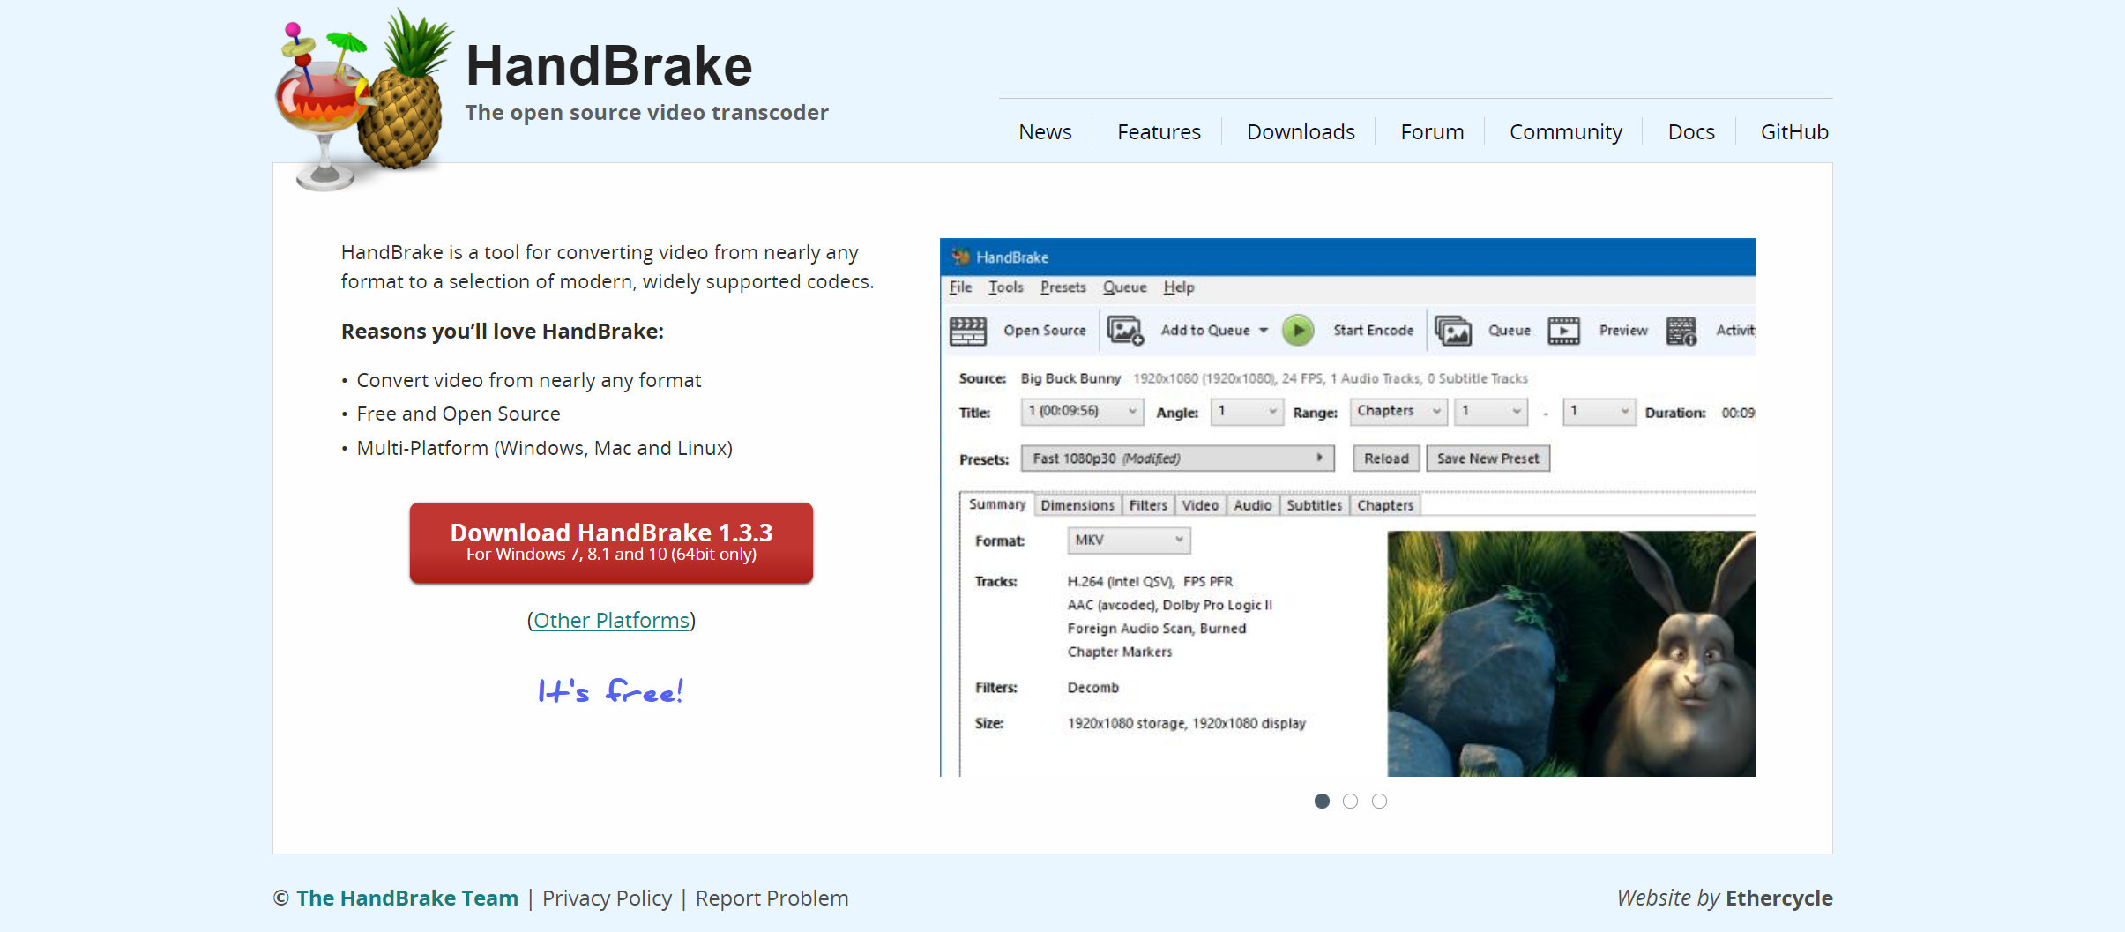Expand the Fast 1080p30 presets dropdown
The width and height of the screenshot is (2125, 932).
point(1177,459)
